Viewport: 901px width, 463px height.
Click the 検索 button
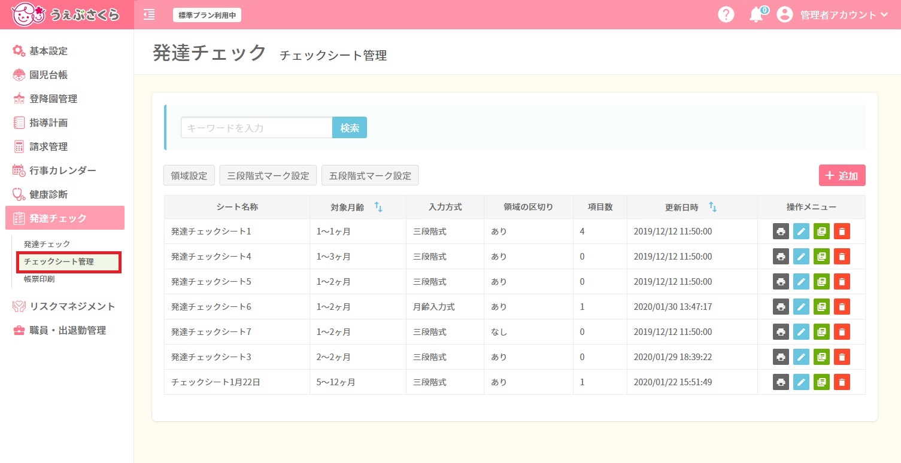[x=350, y=127]
